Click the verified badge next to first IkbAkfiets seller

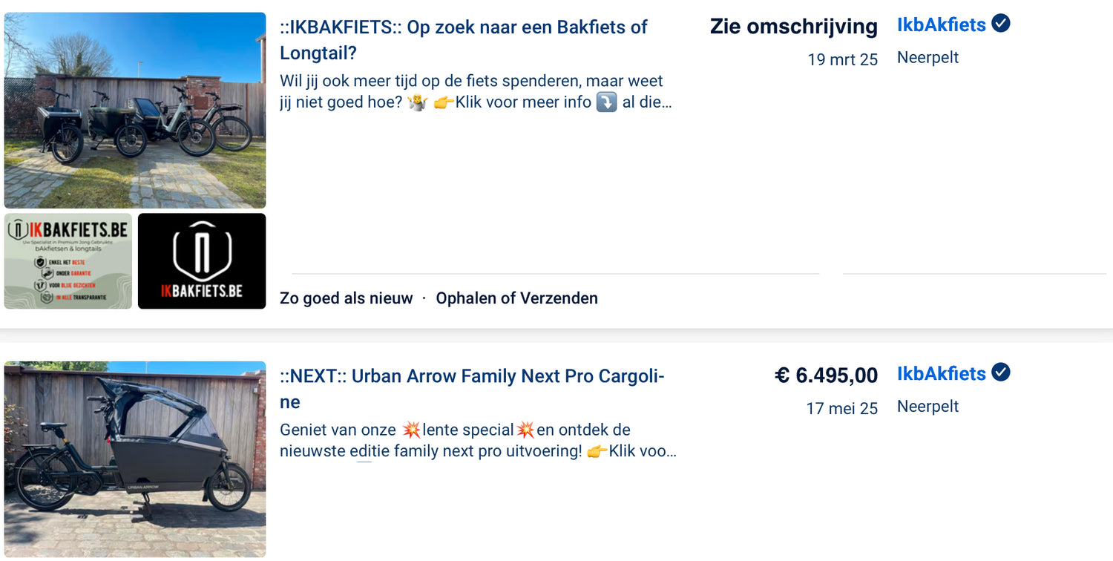1000,24
